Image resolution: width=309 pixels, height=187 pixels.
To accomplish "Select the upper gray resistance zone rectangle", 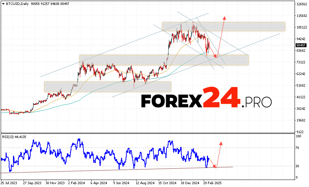I will pos(223,27).
